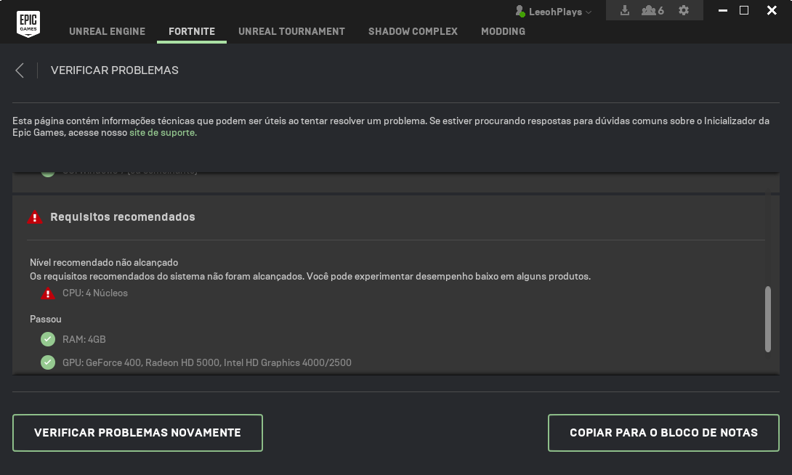Click the green check beside RAM: 4GB
The height and width of the screenshot is (475, 792).
point(48,339)
